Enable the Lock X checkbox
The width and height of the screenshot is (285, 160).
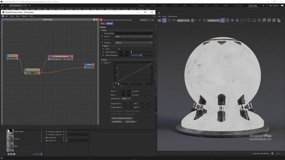click(133, 91)
